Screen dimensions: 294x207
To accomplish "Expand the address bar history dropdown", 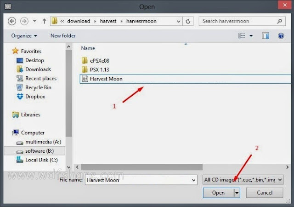I will (179, 22).
